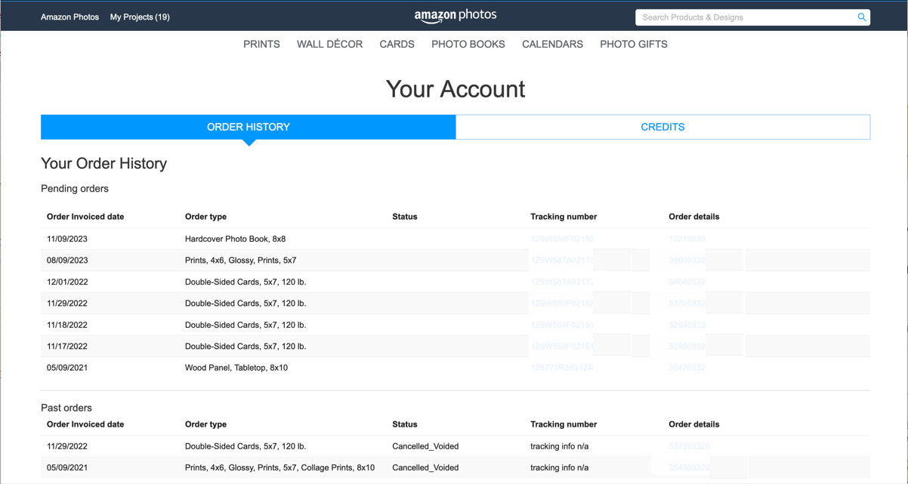Screen dimensions: 908x484
Task: Open the CARDS section
Action: 397,44
